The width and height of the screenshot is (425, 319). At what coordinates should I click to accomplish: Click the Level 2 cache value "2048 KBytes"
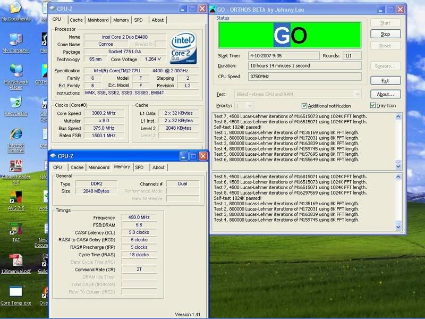coord(178,128)
